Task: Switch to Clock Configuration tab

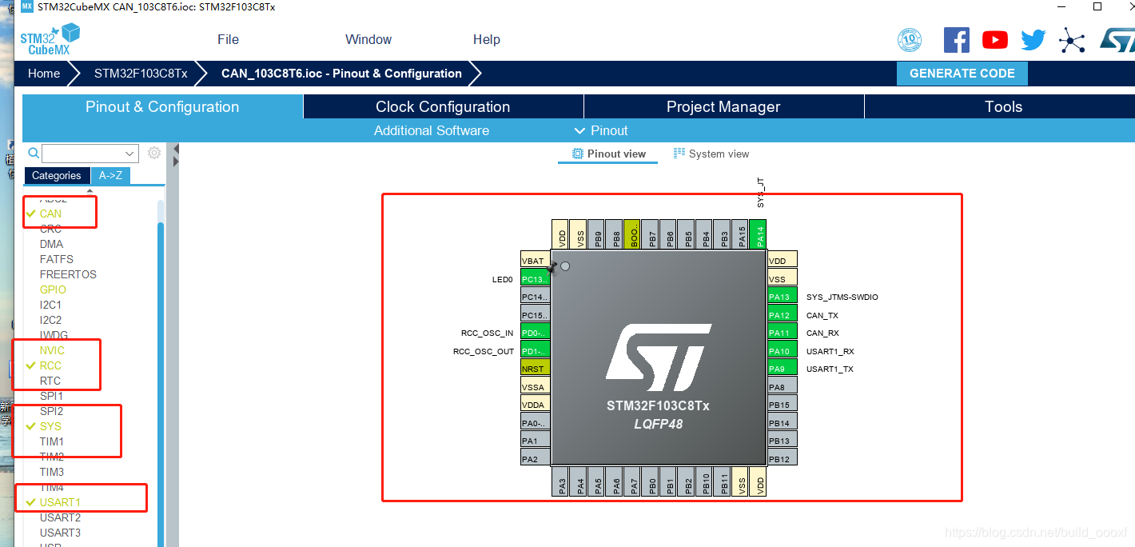Action: [x=443, y=106]
